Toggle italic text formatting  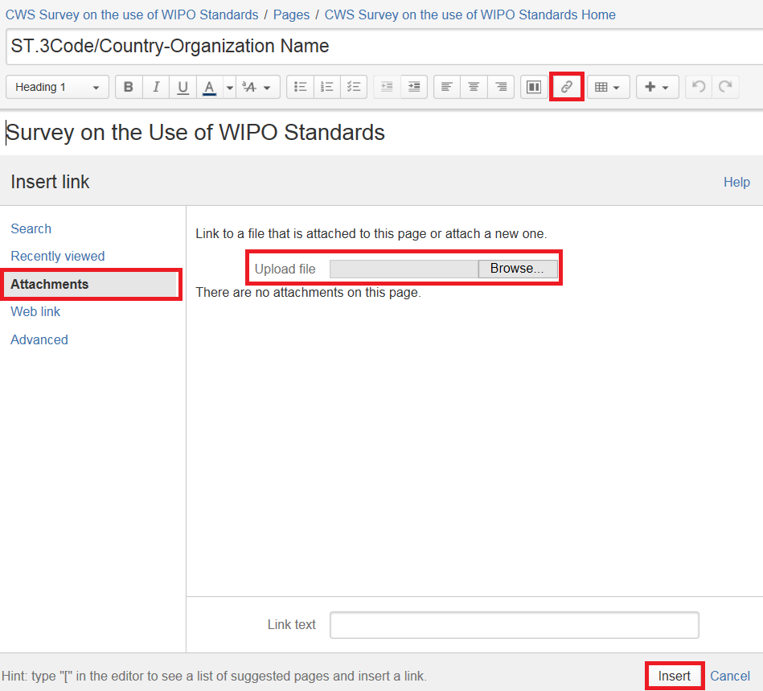(x=156, y=87)
